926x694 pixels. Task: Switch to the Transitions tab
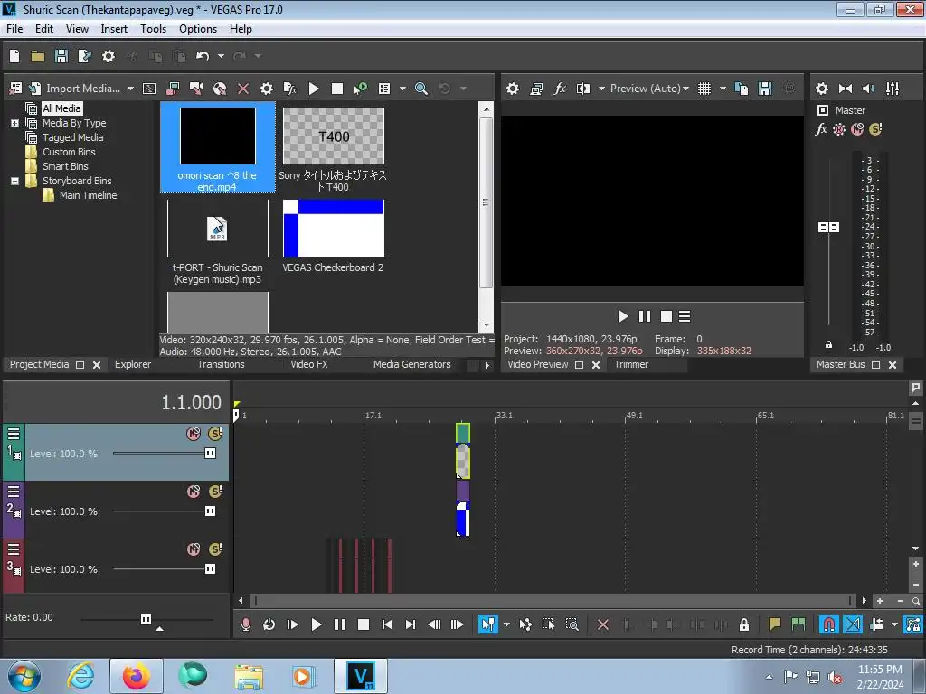221,365
